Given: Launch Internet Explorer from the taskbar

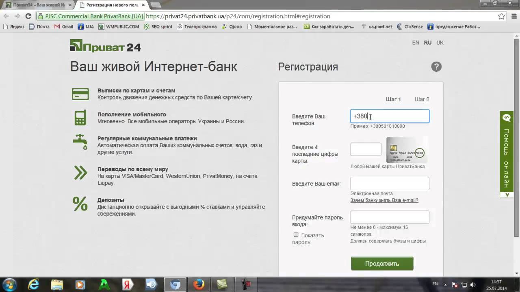Looking at the screenshot, I should (x=33, y=285).
